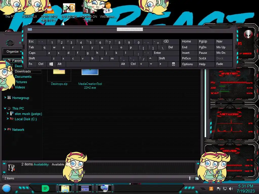The width and height of the screenshot is (259, 194).
Task: Select Network in the navigation pane
Action: [18, 130]
